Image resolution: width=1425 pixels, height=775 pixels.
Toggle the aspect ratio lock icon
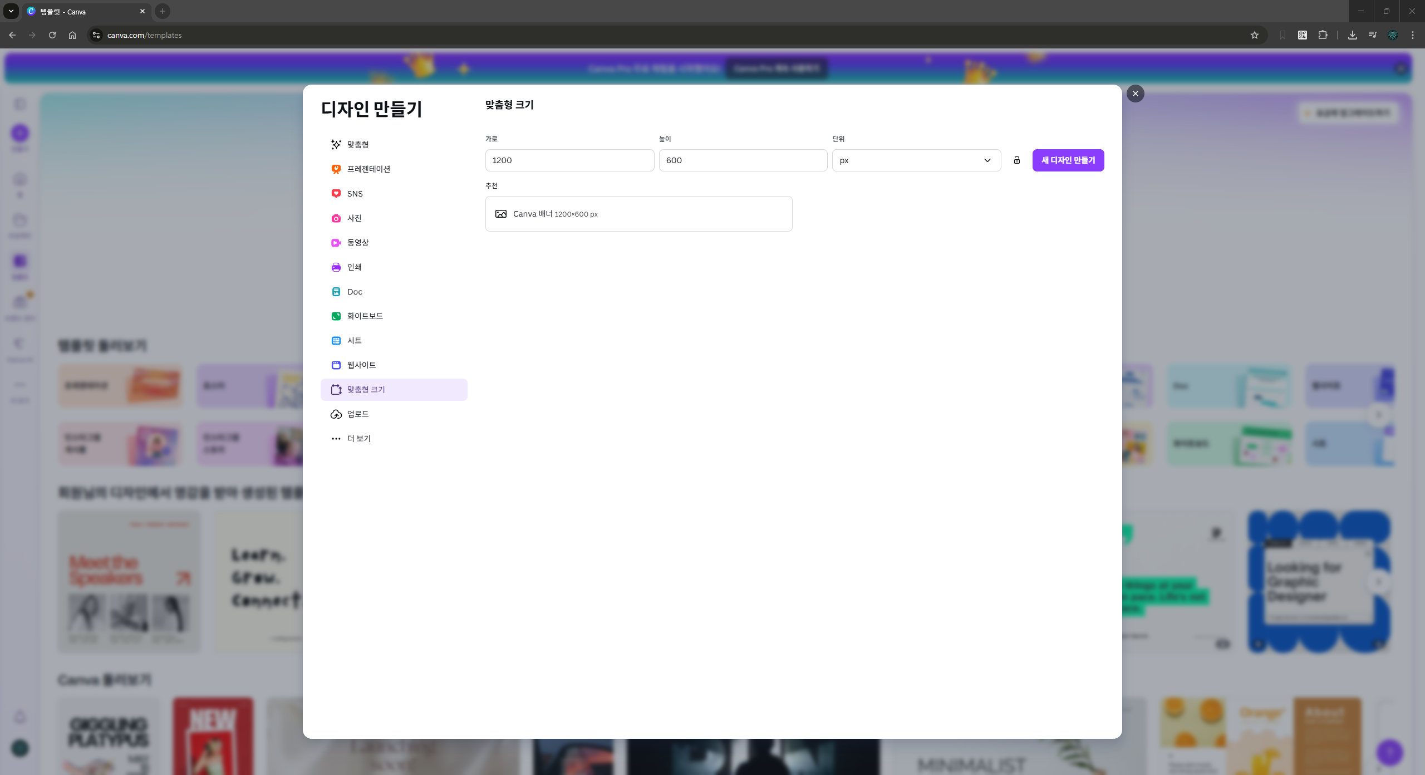1016,160
